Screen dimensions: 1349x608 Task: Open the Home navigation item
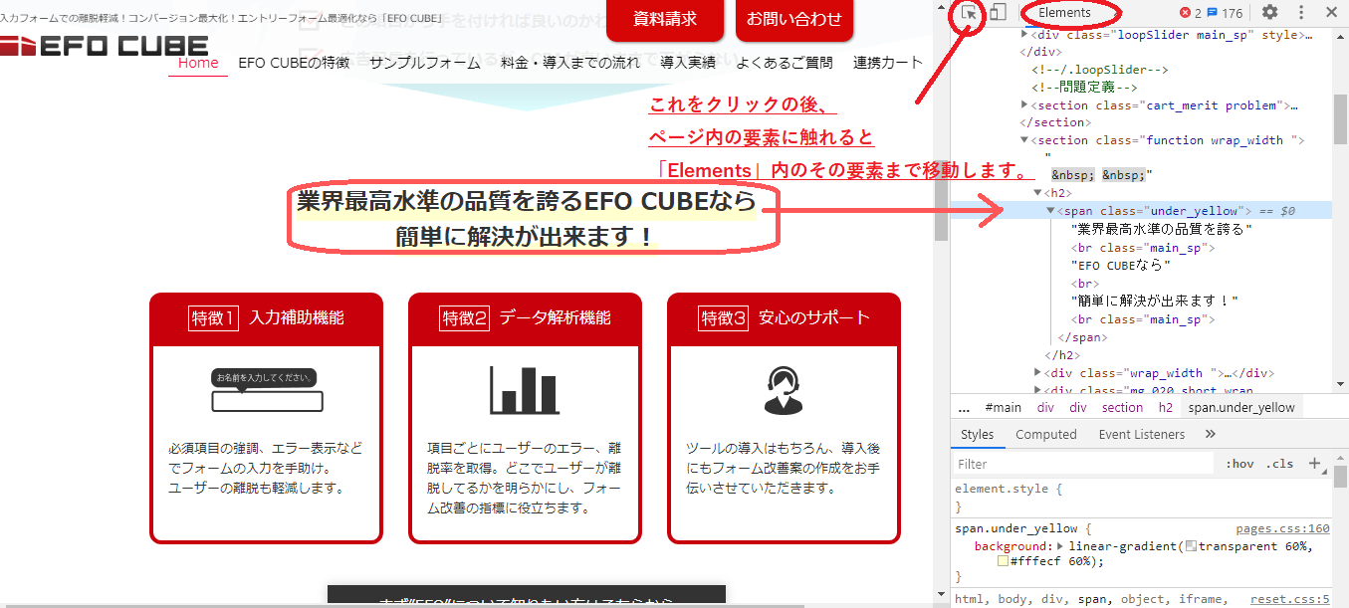(198, 63)
